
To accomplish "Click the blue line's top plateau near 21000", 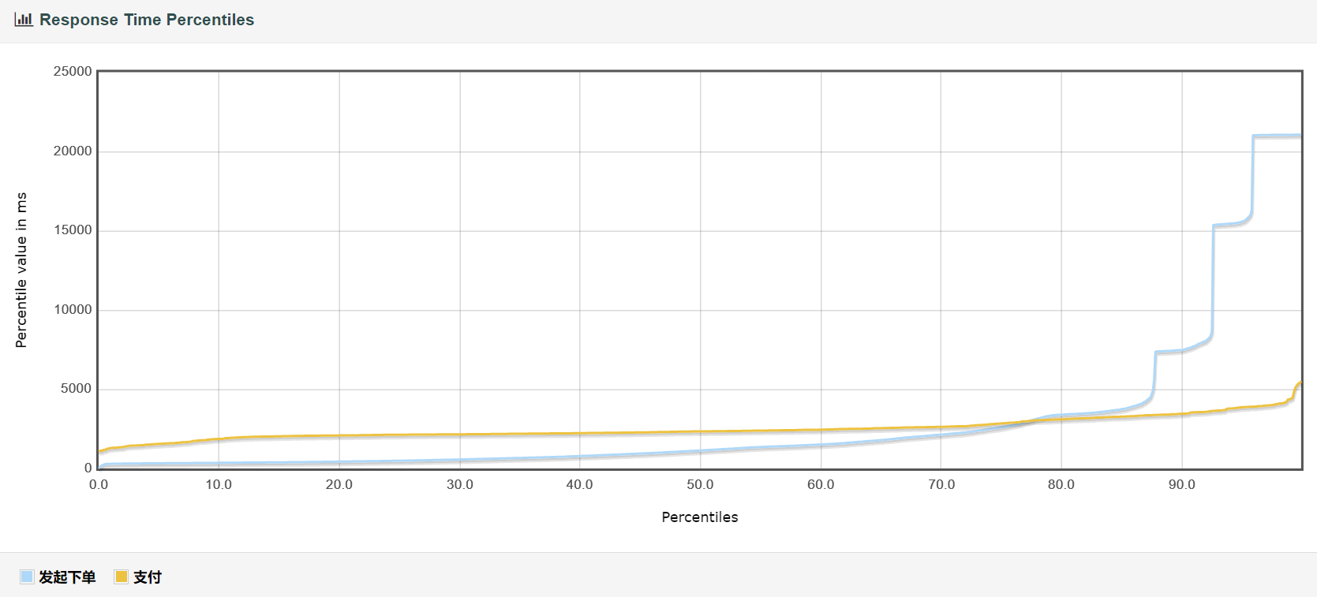I will coord(1277,136).
